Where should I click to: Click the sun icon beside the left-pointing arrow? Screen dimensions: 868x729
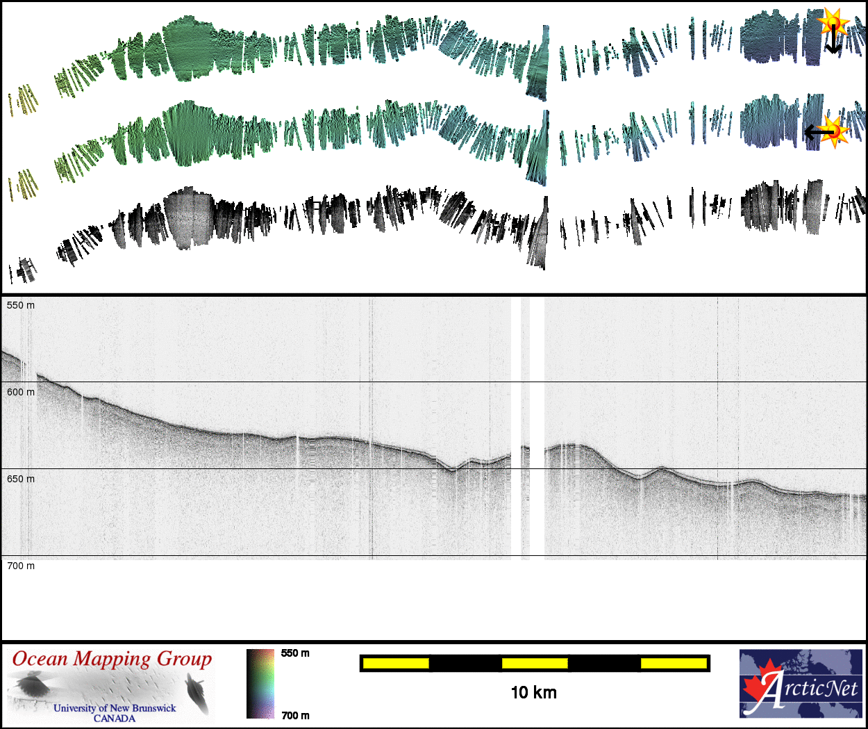pyautogui.click(x=835, y=131)
